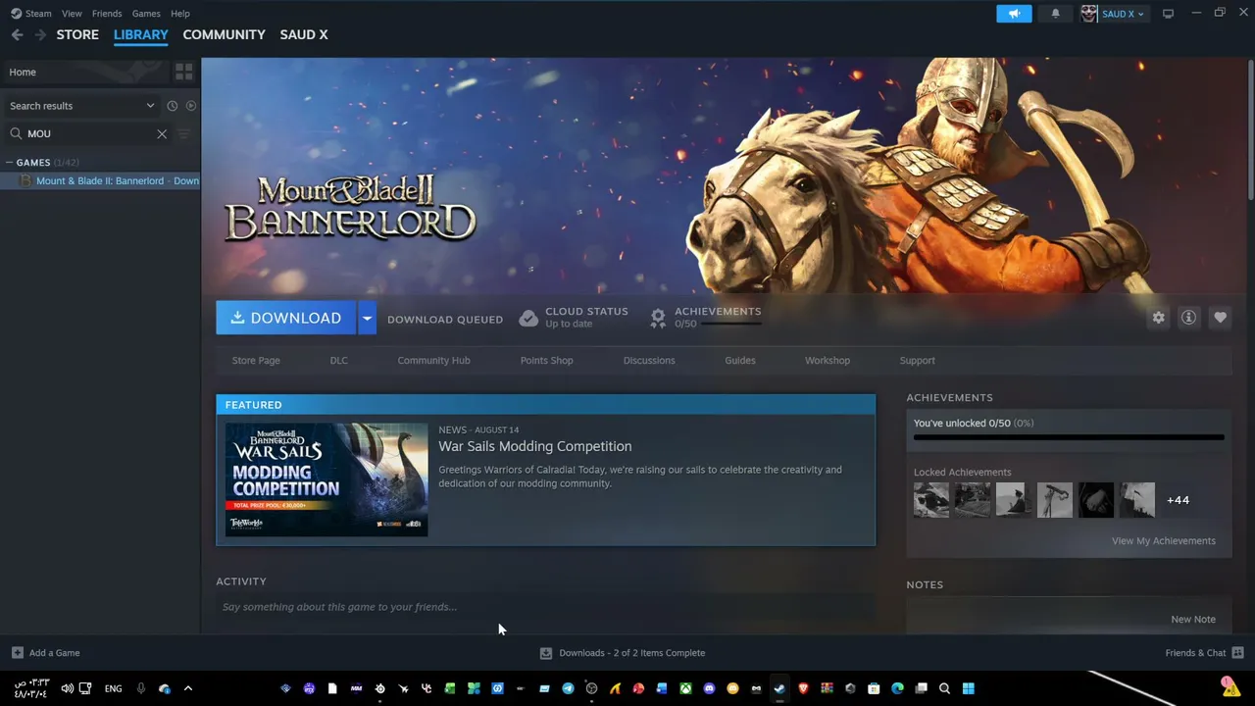
Task: Open the Help menu
Action: click(x=180, y=14)
